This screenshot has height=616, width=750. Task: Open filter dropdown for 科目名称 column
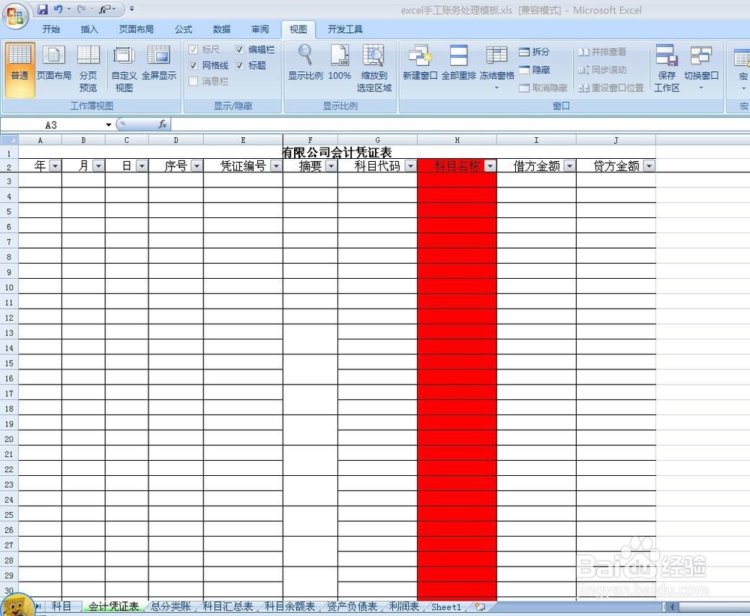coord(490,166)
